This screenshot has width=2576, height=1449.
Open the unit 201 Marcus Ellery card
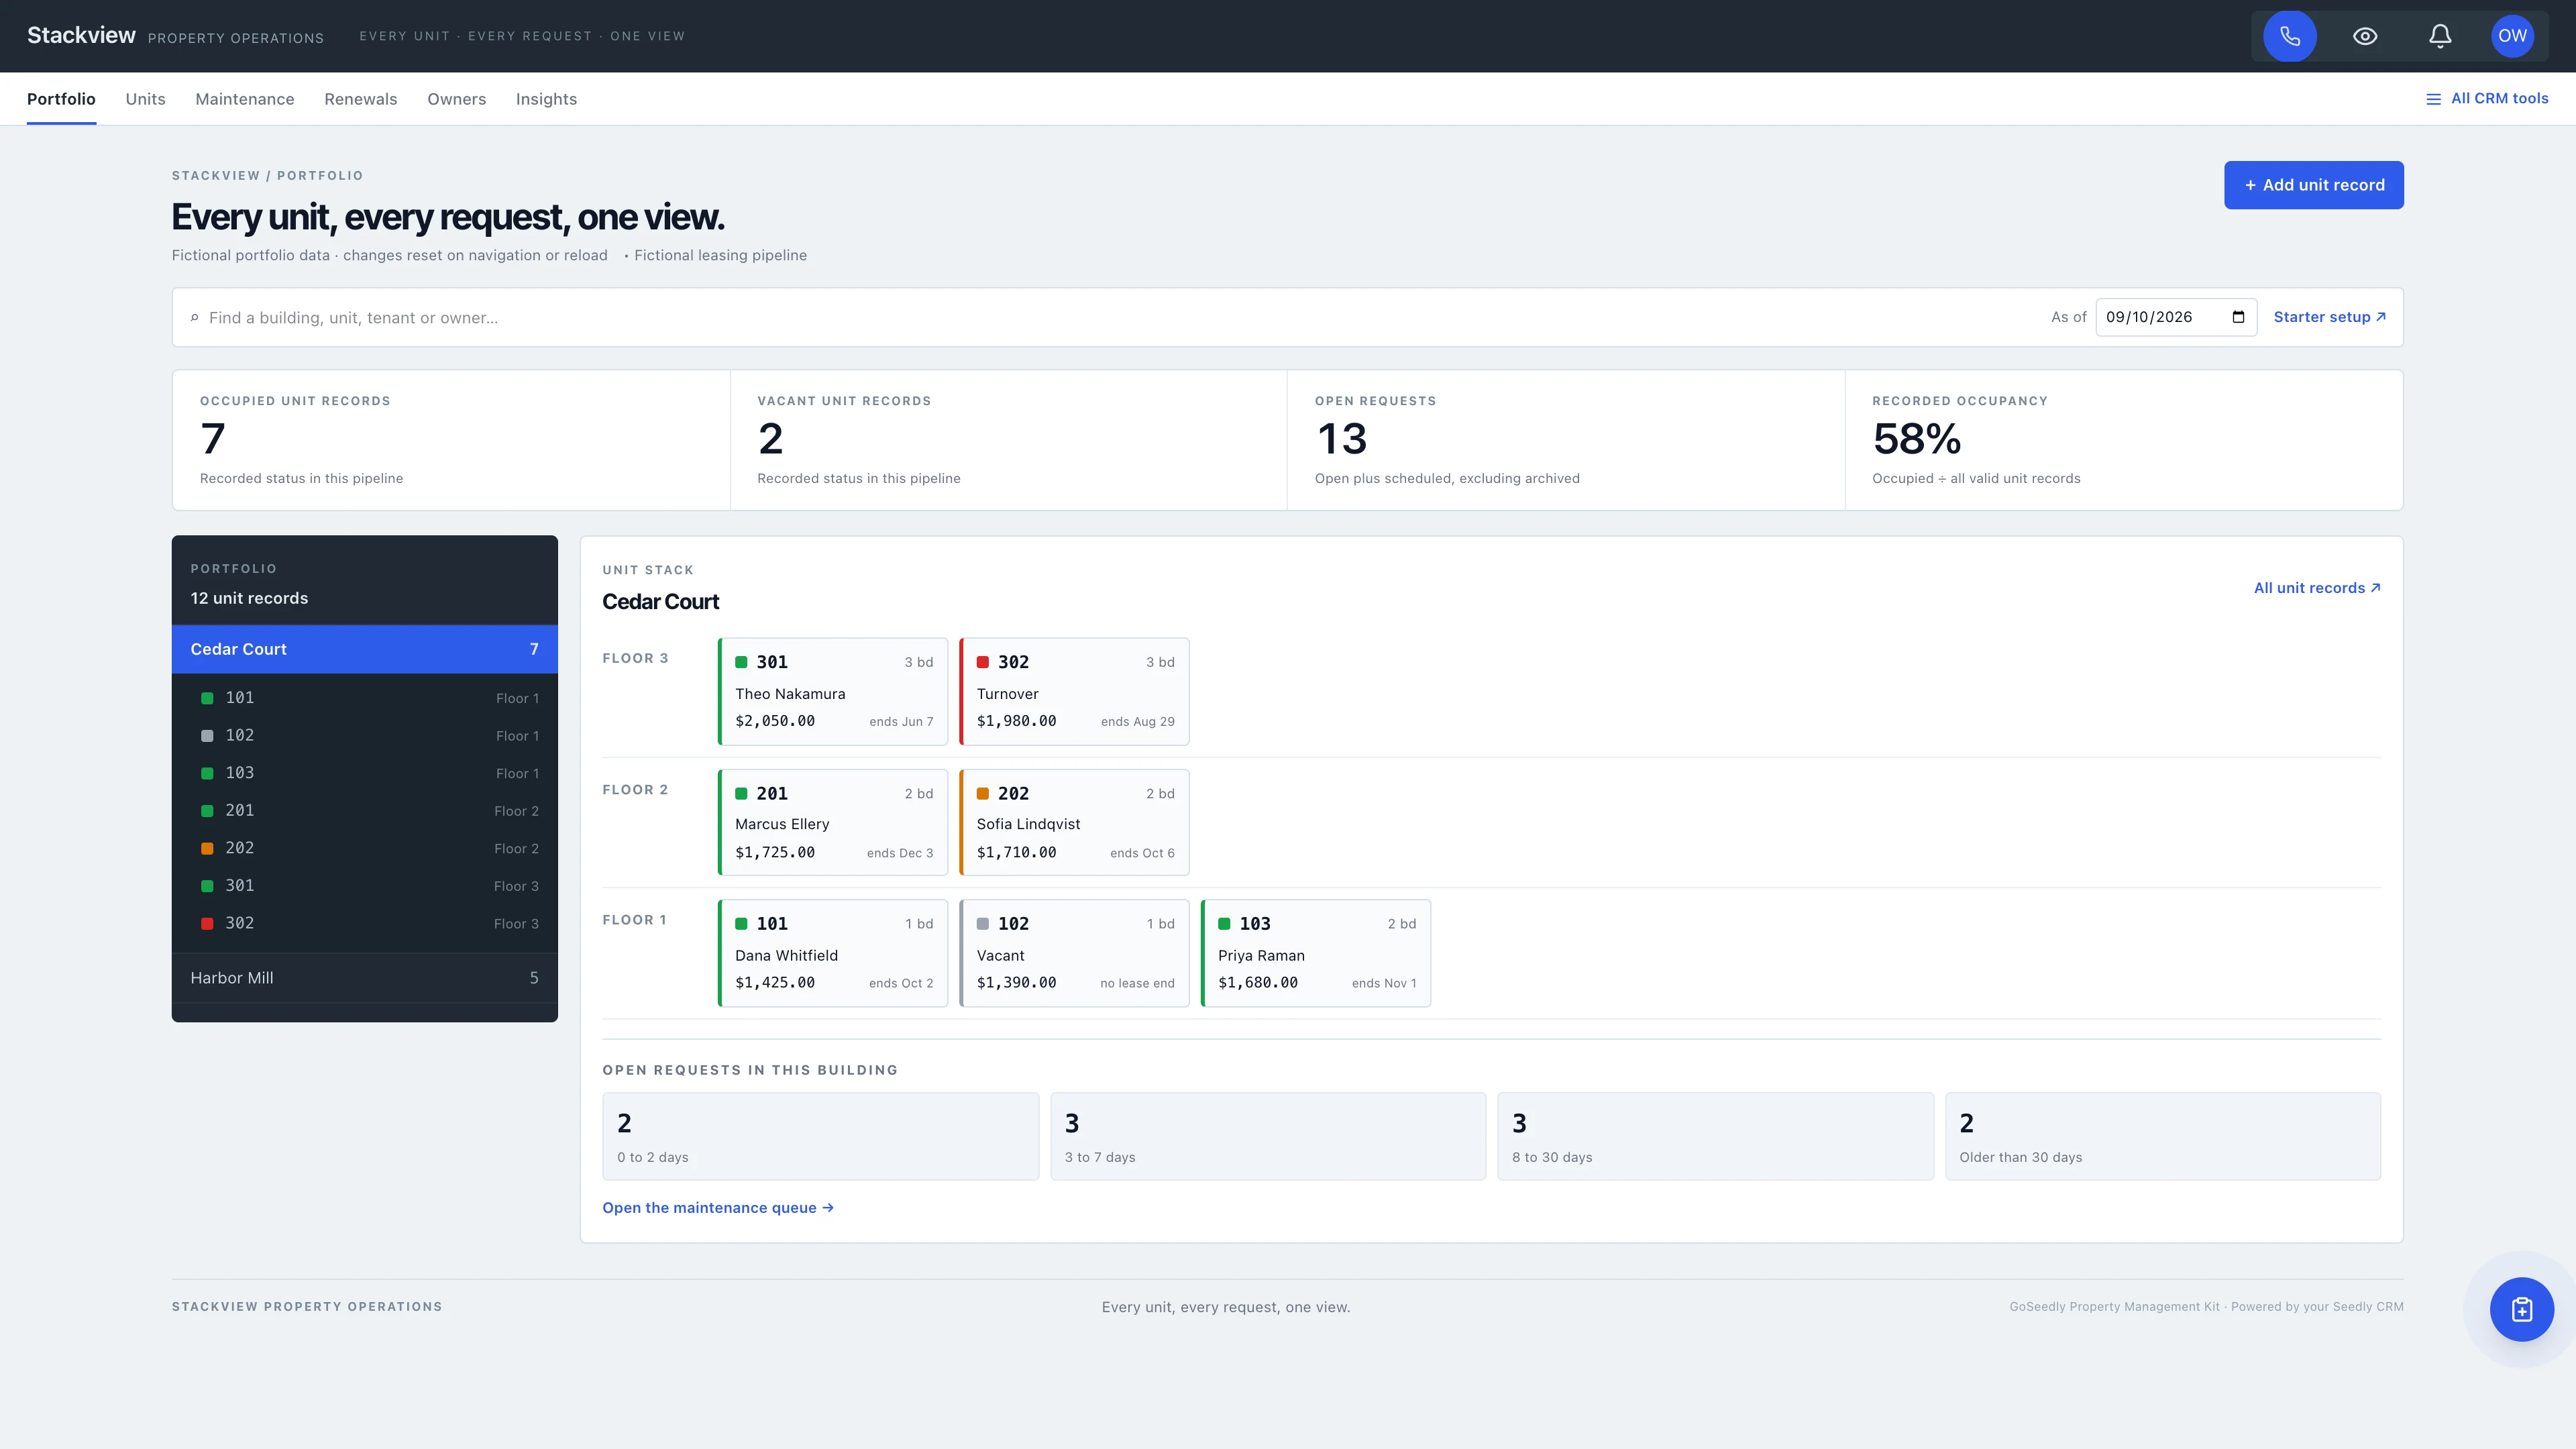click(x=833, y=822)
